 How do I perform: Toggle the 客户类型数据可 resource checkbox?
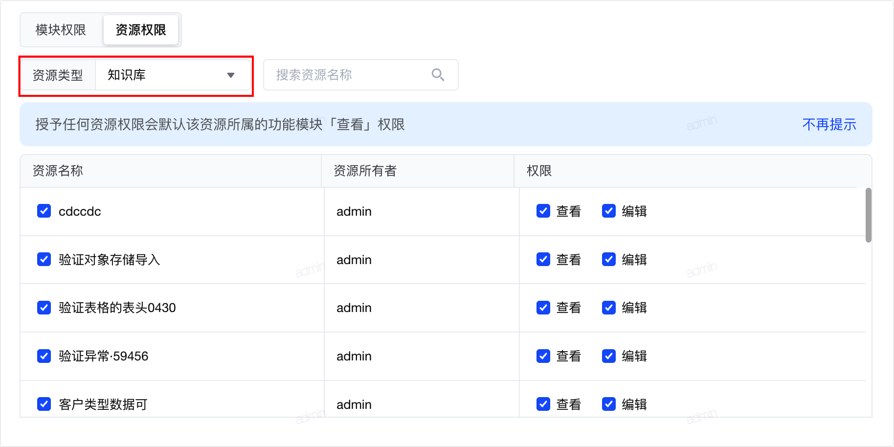coord(44,404)
